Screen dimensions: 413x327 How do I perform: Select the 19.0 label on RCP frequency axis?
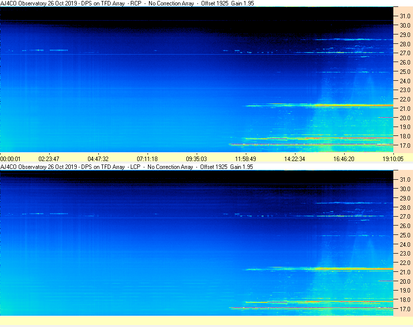pos(405,127)
